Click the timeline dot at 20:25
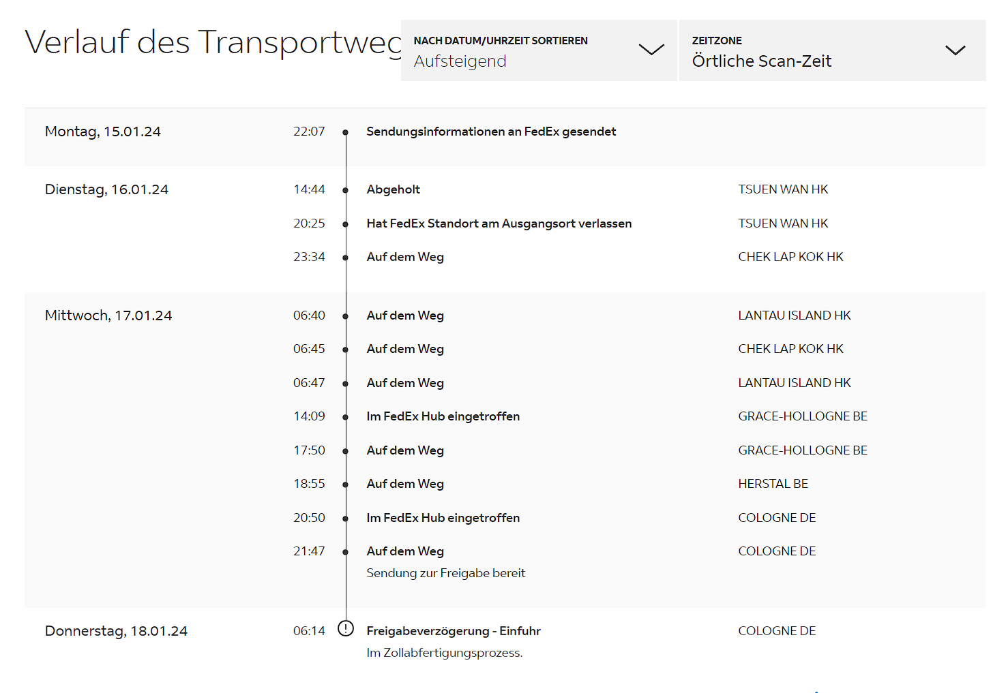 346,224
